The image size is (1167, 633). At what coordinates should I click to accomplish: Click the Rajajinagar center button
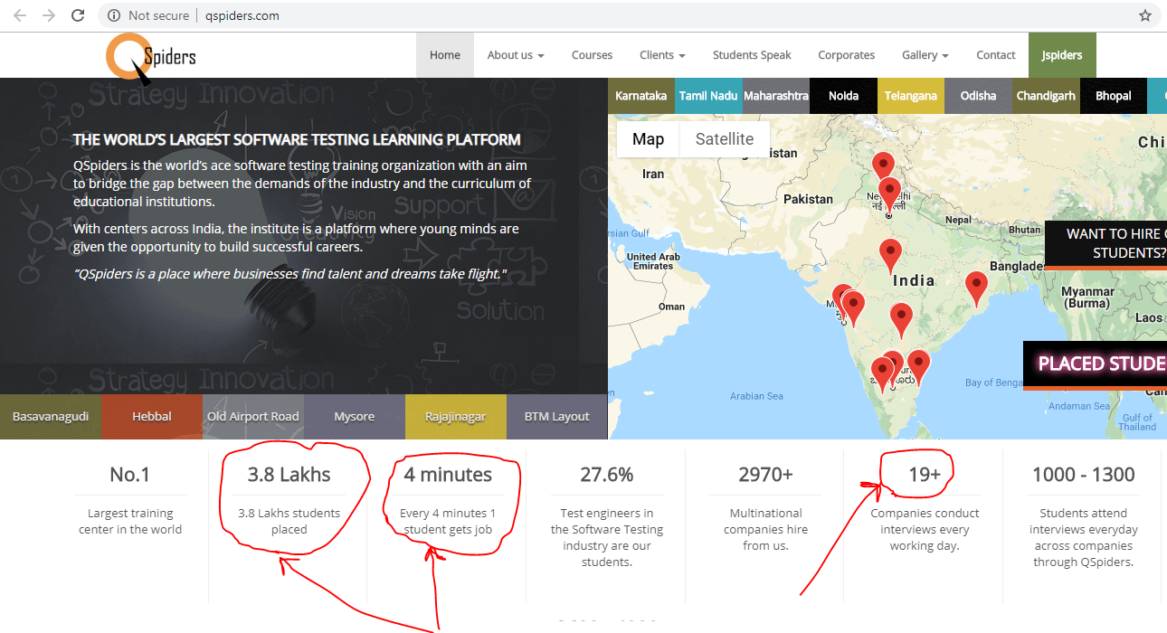click(456, 417)
